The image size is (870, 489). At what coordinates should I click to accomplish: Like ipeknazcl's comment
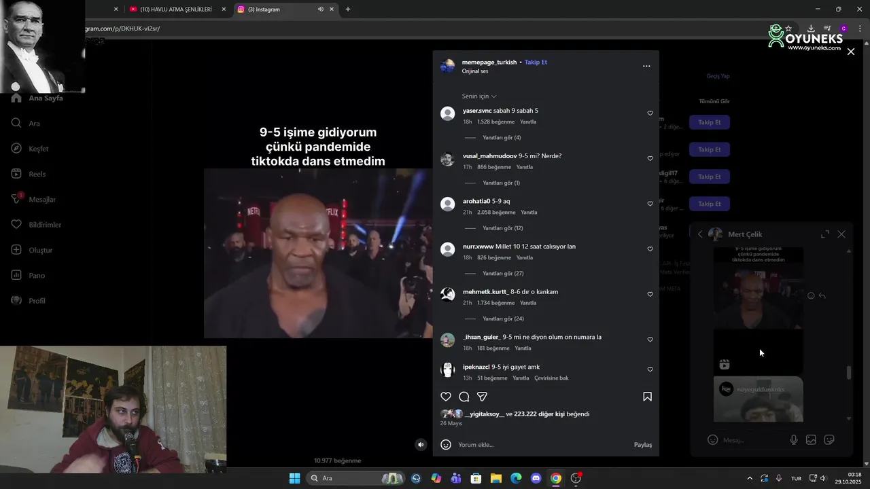[650, 369]
